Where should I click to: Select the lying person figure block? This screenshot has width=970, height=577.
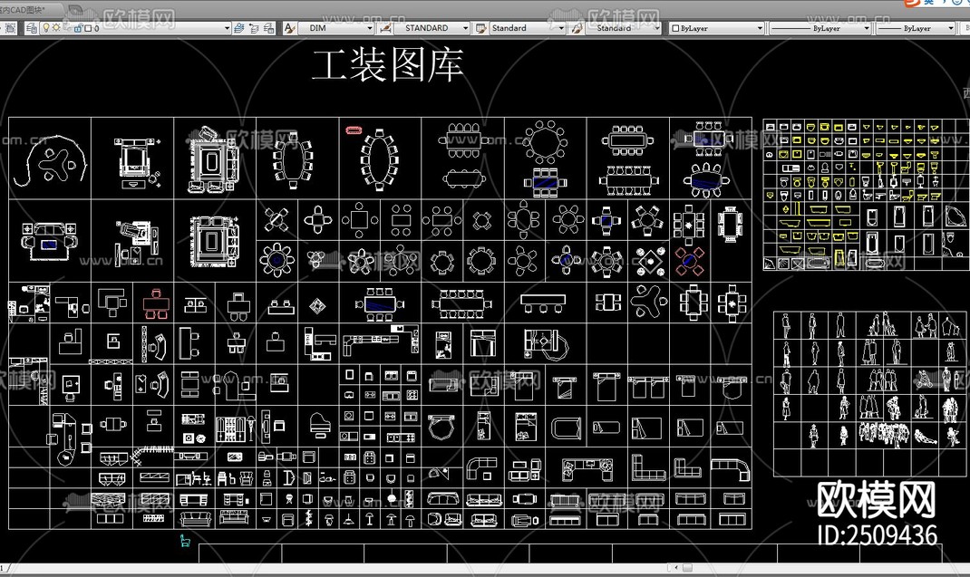926,438
